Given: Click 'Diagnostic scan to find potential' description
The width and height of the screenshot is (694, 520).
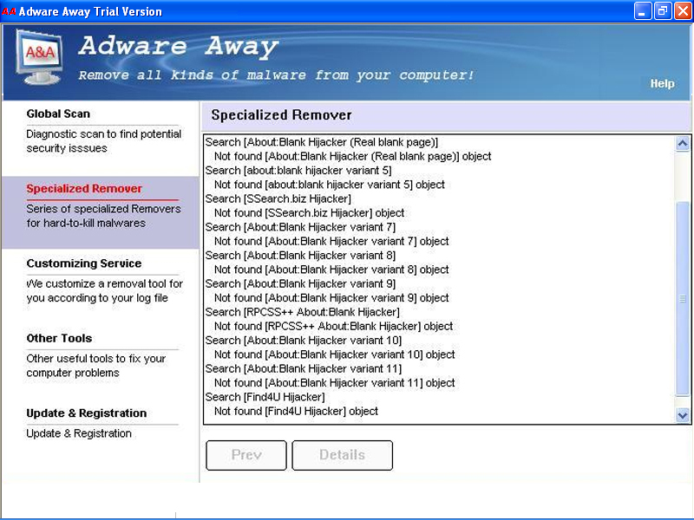Looking at the screenshot, I should [104, 134].
